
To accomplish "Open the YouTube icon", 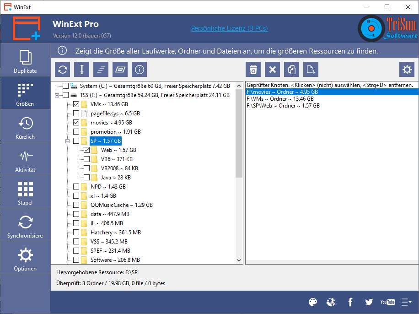I will coord(388,302).
